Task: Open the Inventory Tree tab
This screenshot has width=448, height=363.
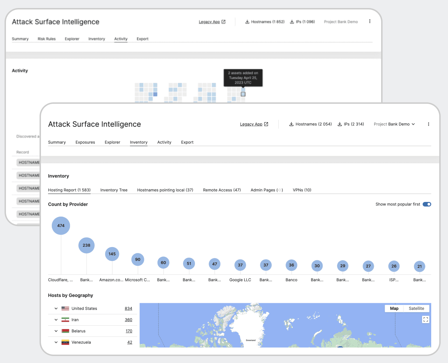Action: pyautogui.click(x=114, y=190)
